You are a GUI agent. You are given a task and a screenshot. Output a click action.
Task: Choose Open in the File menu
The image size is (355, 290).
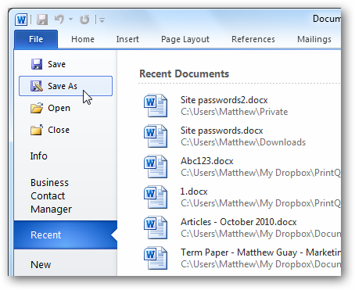click(59, 108)
